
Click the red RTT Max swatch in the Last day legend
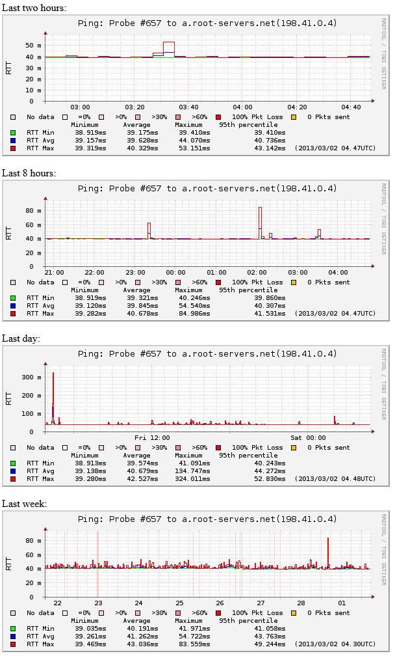pyautogui.click(x=13, y=479)
